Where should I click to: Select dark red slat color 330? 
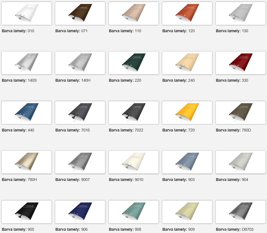(240, 63)
